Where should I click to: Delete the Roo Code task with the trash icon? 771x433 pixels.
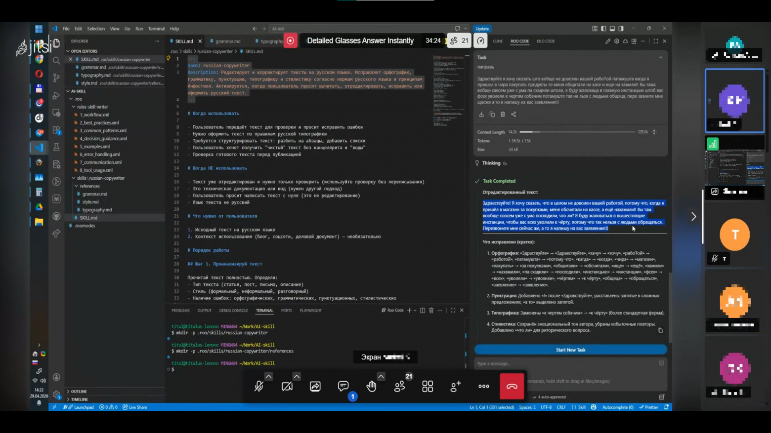point(503,114)
